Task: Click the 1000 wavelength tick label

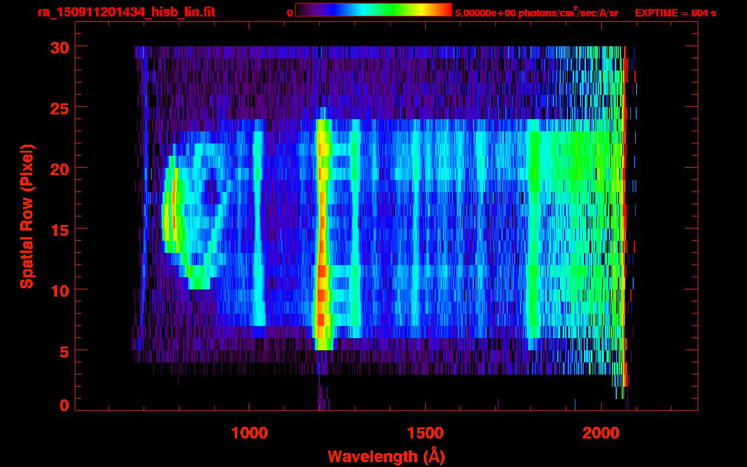Action: [x=249, y=433]
